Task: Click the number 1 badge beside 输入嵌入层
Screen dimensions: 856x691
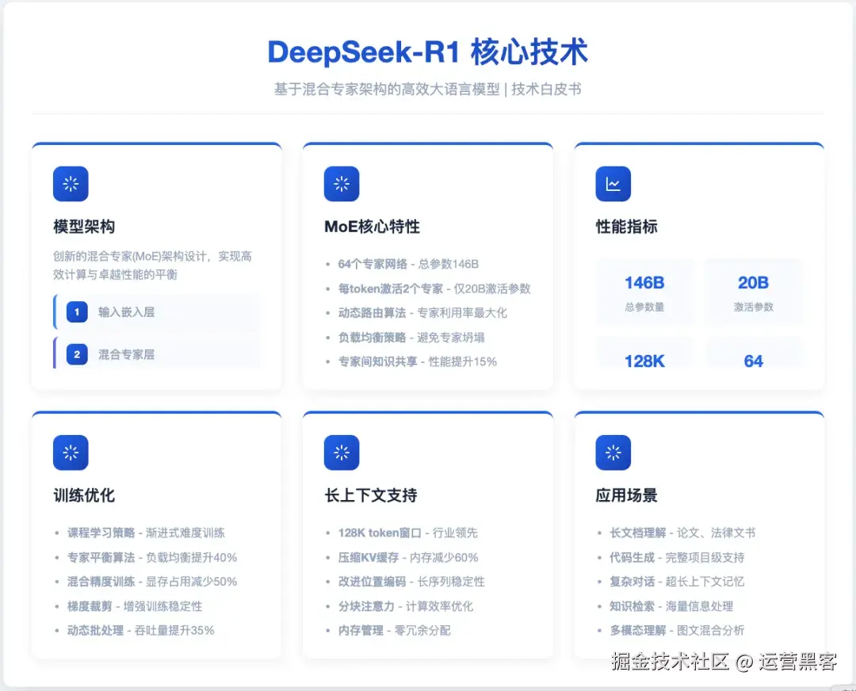Action: tap(77, 311)
